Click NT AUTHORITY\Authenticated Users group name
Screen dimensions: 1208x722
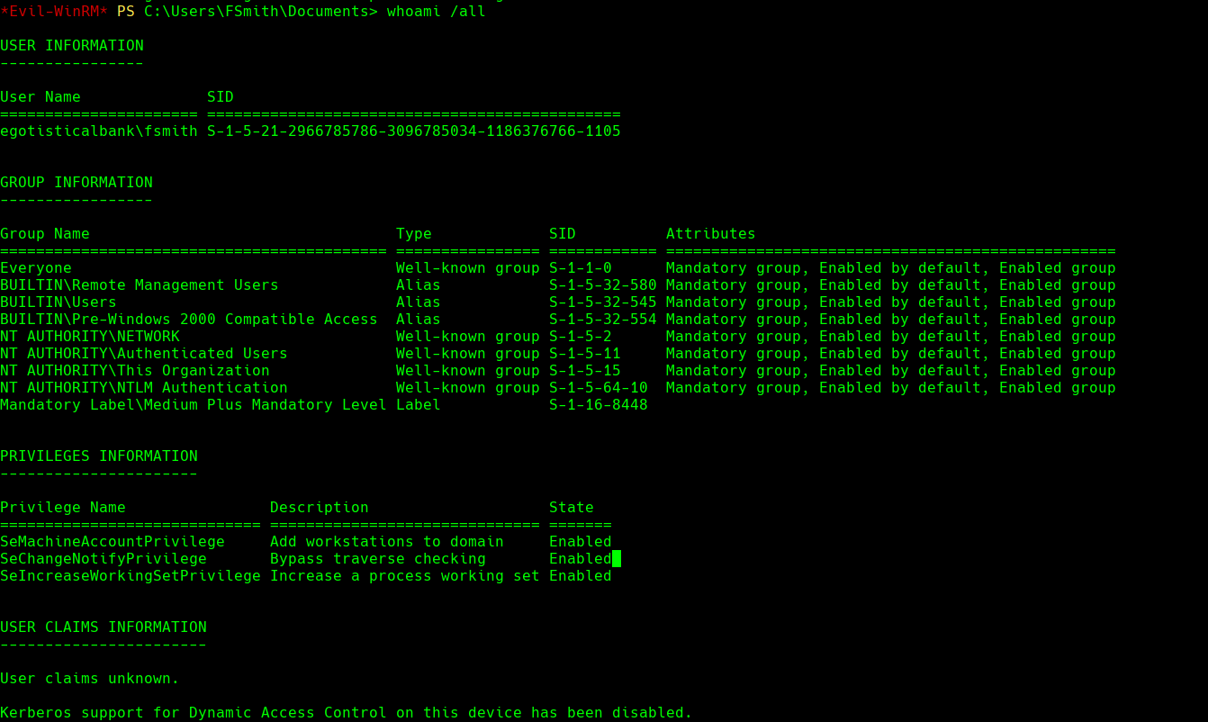click(x=144, y=353)
